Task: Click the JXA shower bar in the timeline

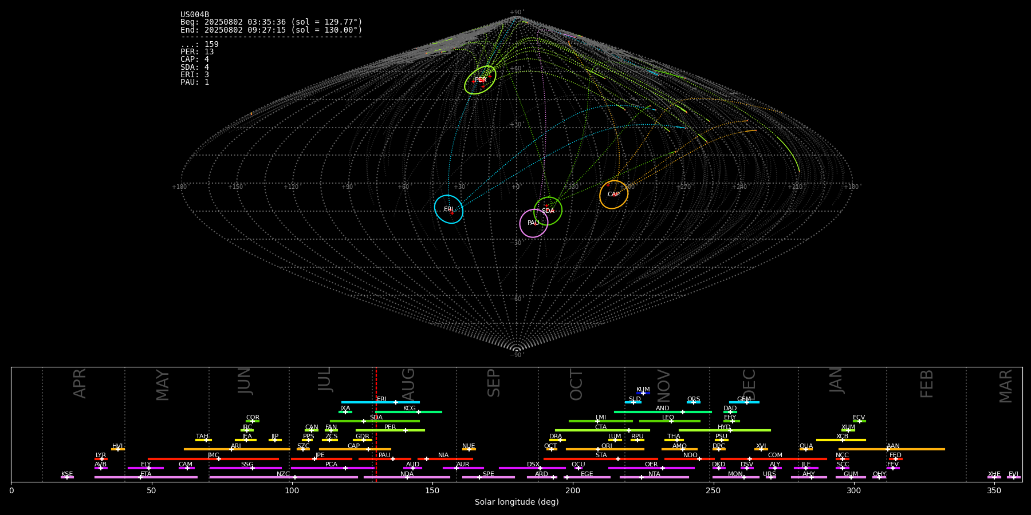Action: 345,411
